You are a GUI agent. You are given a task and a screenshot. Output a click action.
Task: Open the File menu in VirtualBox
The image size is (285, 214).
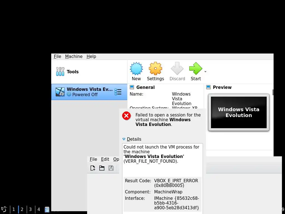click(57, 56)
